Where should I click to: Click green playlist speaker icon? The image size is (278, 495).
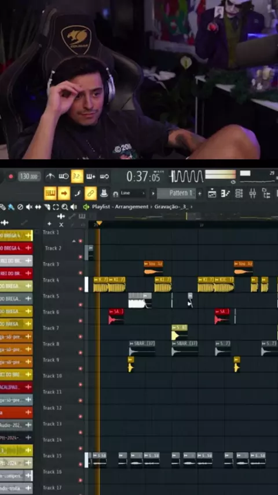tap(86, 207)
